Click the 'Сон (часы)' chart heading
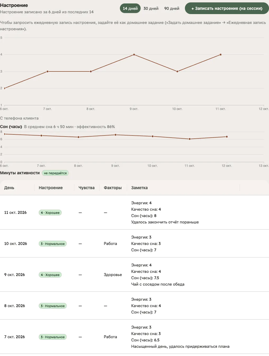269x356 pixels. [11, 127]
